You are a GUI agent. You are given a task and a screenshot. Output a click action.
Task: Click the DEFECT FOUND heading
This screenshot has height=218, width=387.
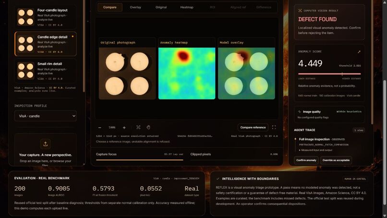[317, 19]
